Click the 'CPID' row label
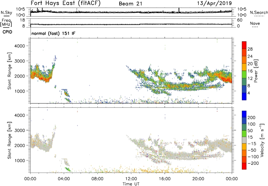Screen dimensions: 268x186 tap(7, 32)
